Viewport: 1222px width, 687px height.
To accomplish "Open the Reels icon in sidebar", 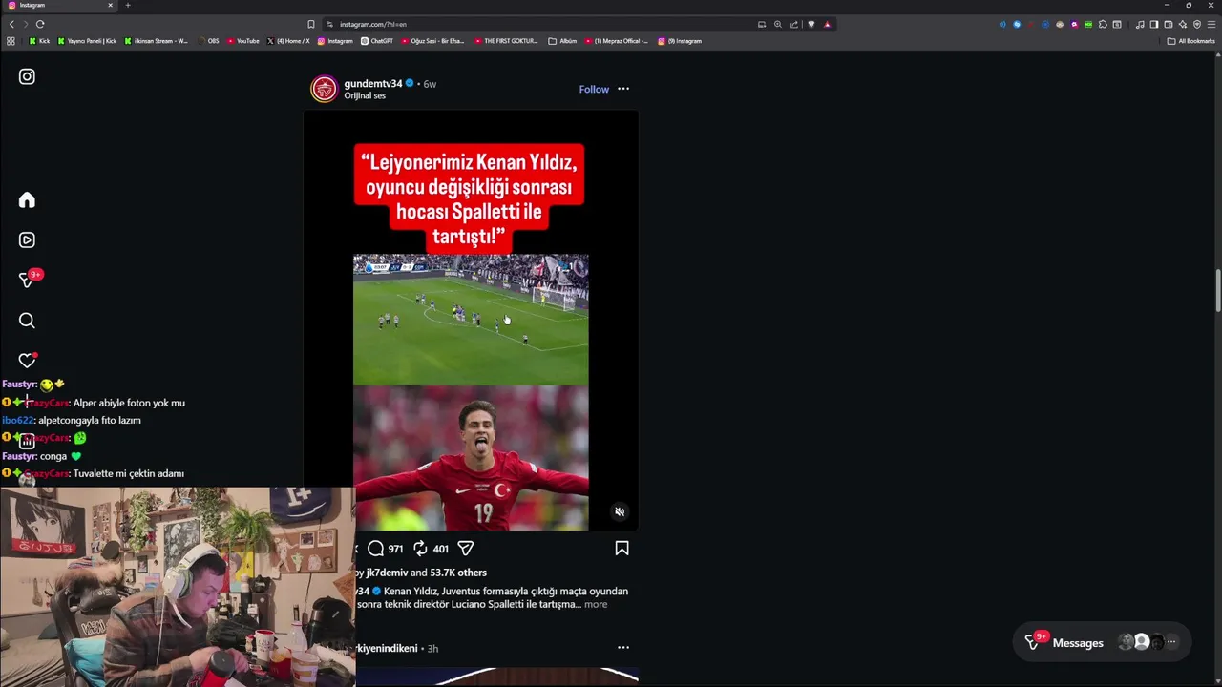I will click(x=27, y=240).
